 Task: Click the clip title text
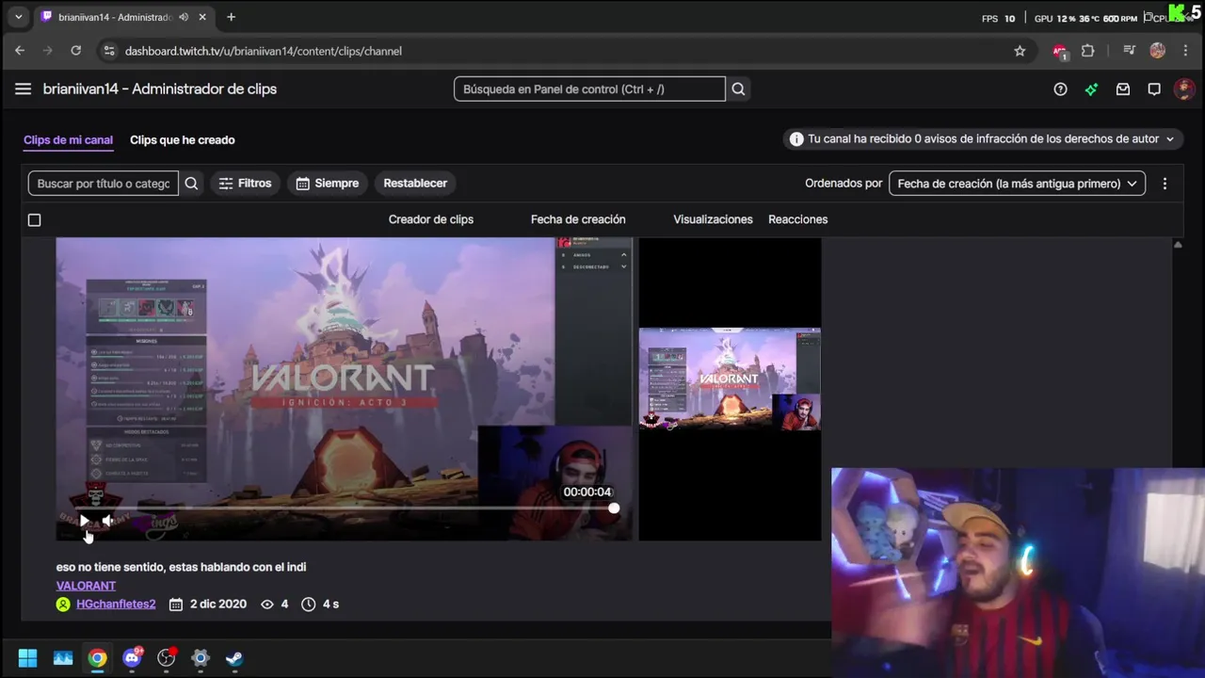(181, 567)
